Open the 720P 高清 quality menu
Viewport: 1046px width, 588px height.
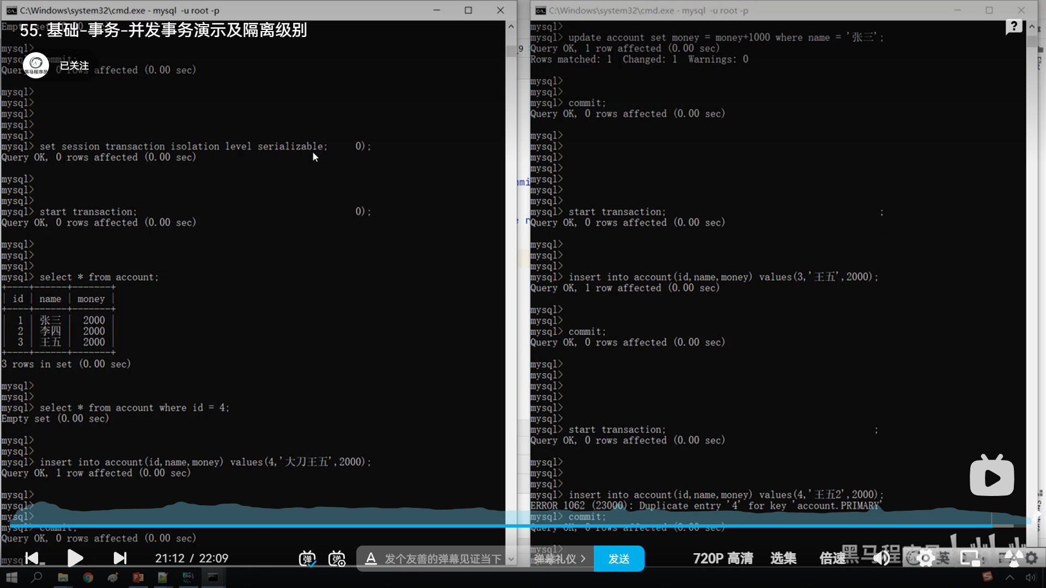(x=722, y=558)
